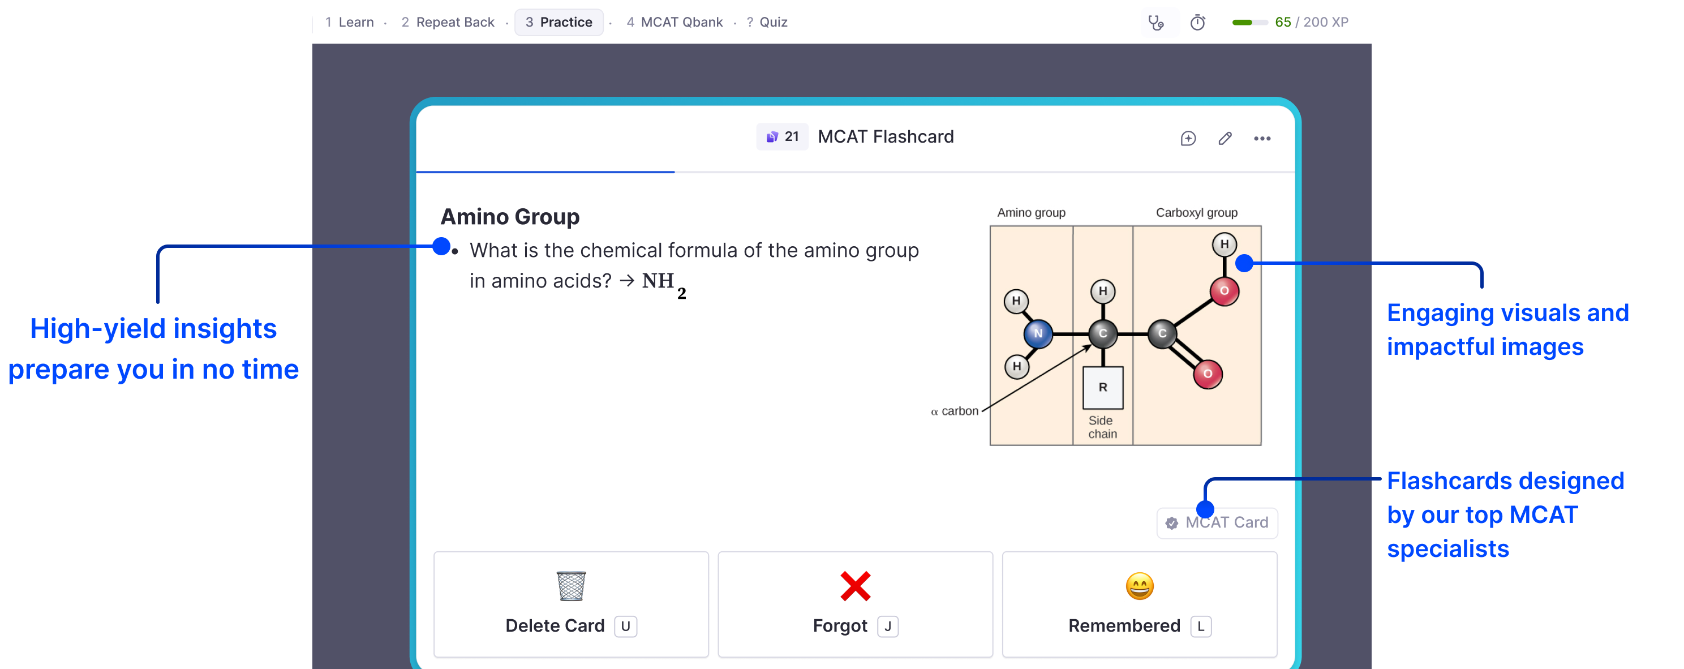Edit flashcard with the pencil icon
The image size is (1684, 669).
pos(1225,139)
